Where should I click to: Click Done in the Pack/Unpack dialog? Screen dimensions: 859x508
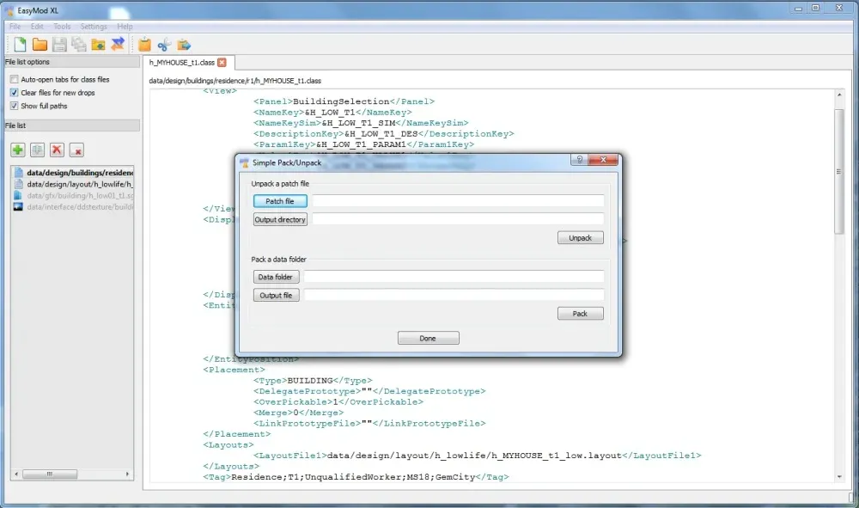point(428,339)
